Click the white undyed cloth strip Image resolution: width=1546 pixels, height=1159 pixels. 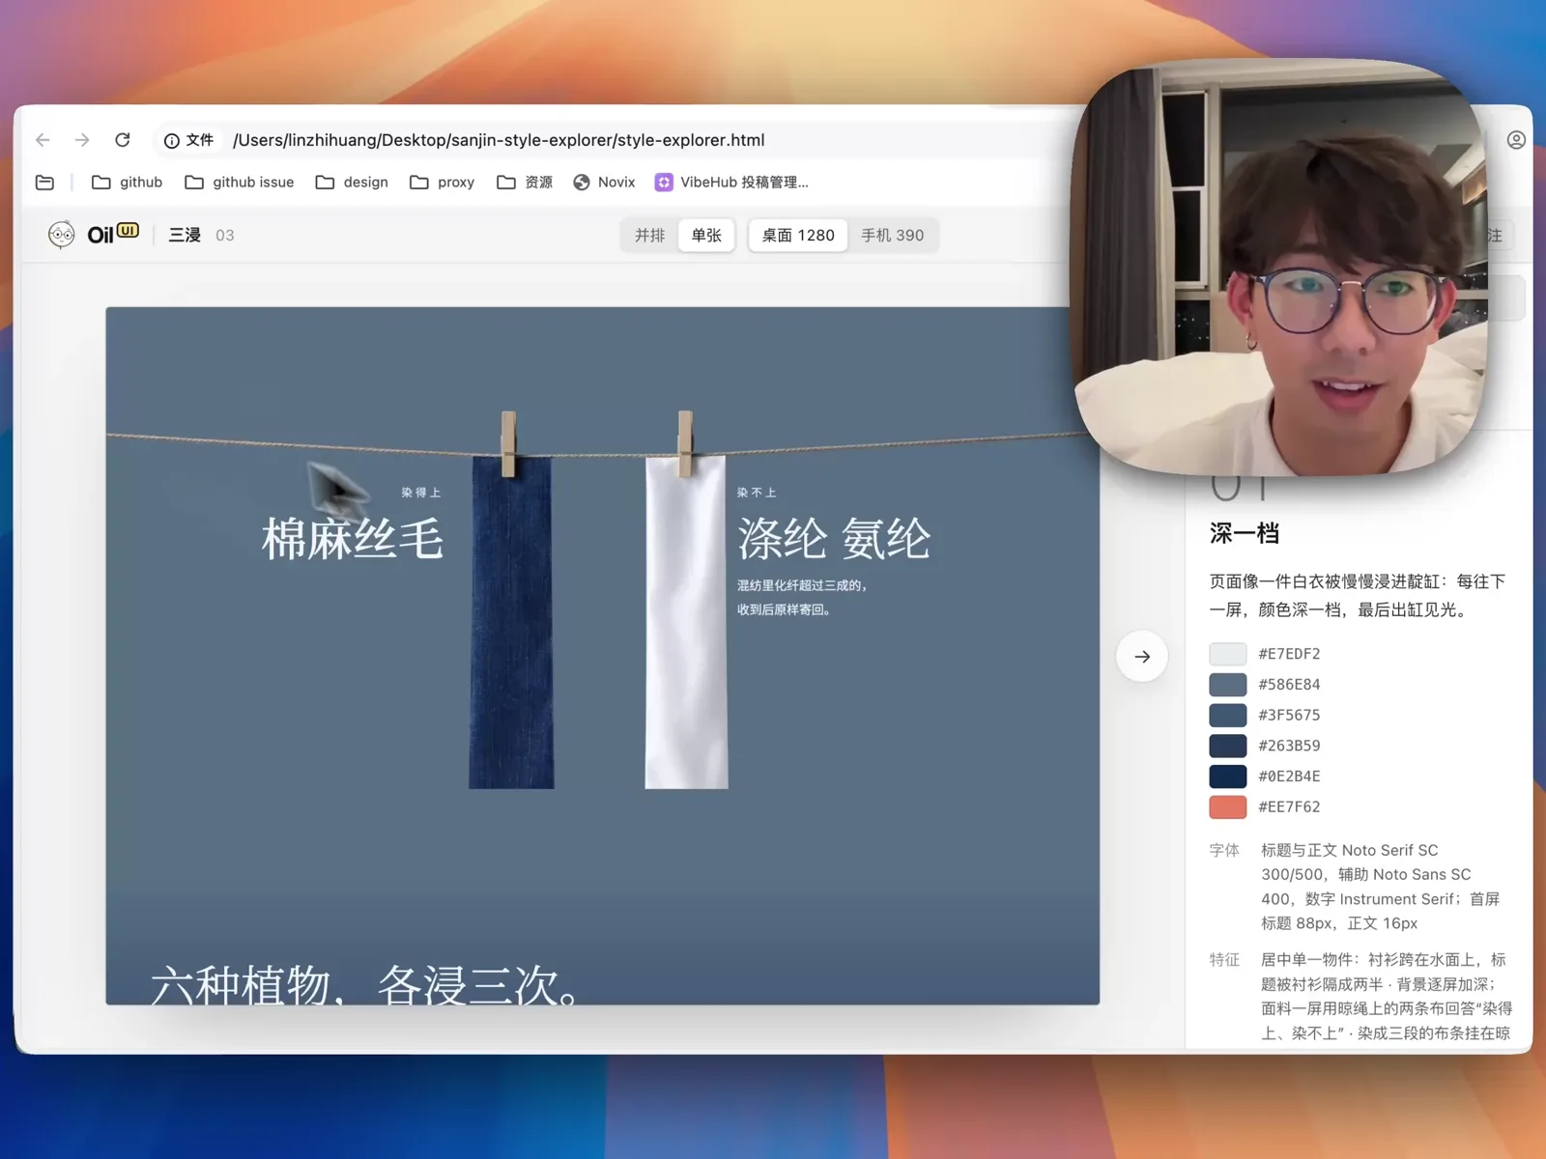point(686,623)
